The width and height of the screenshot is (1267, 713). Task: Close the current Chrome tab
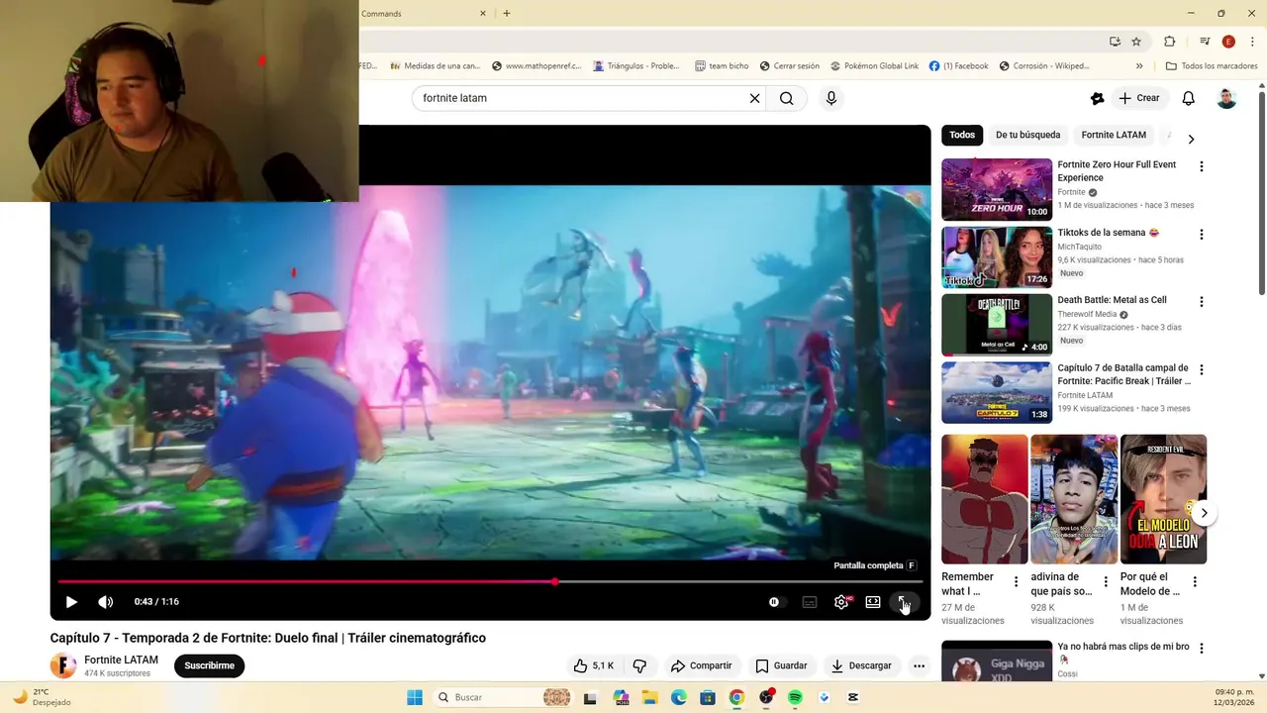483,13
